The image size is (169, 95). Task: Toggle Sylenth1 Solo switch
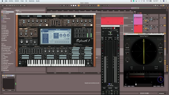pyautogui.click(x=67, y=16)
